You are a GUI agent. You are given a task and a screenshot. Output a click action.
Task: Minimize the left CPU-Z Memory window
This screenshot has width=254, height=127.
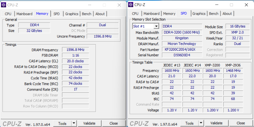[x=90, y=5]
